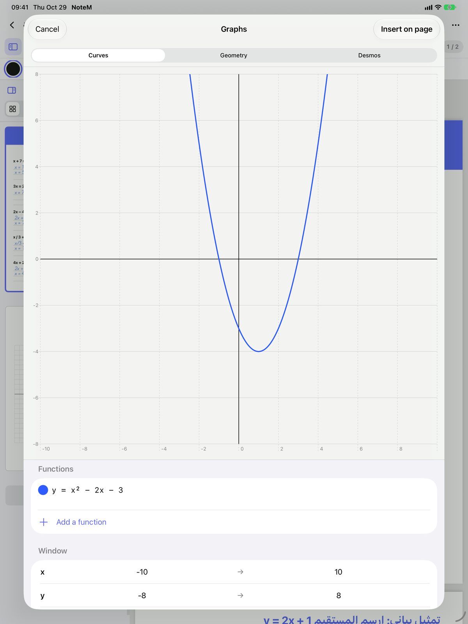Tap the 1 / 2 page indicator
The image size is (468, 624).
pos(452,47)
